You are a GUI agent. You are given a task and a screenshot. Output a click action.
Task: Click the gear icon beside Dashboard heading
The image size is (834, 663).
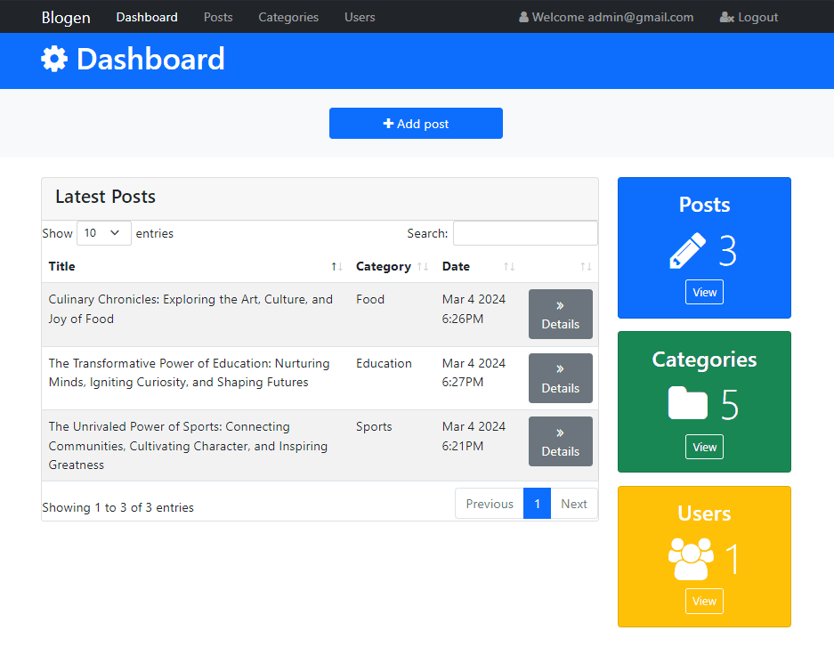click(54, 60)
